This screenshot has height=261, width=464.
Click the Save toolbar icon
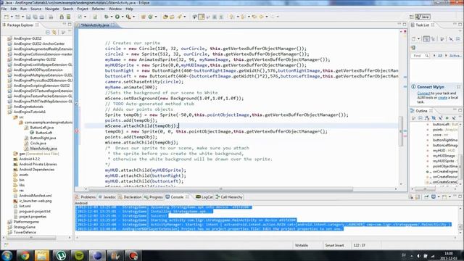(x=28, y=17)
